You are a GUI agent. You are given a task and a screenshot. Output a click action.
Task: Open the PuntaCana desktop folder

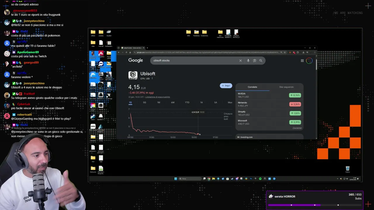click(196, 33)
